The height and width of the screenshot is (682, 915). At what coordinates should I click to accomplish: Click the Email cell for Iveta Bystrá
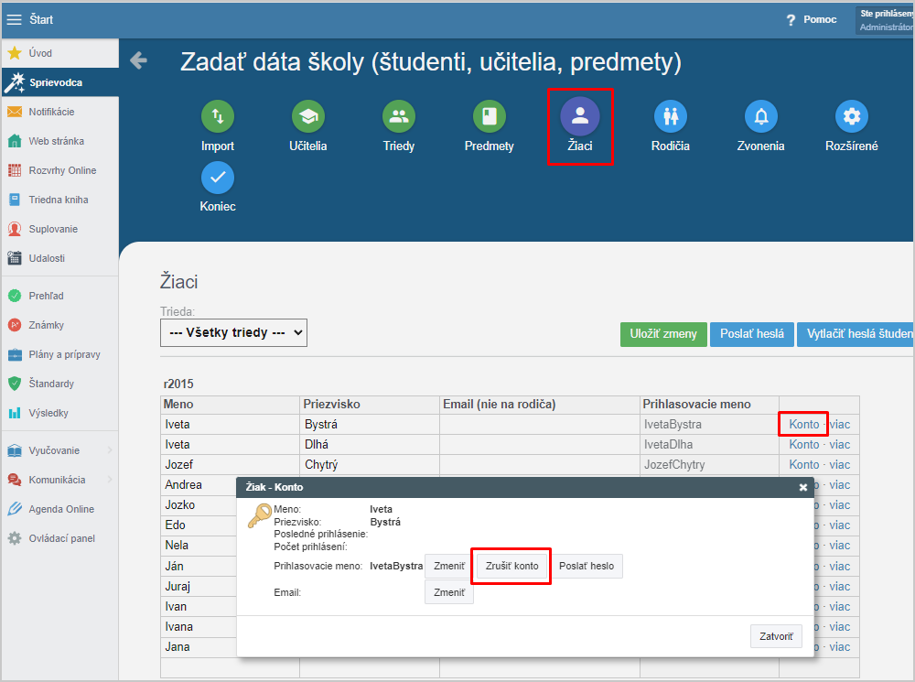pos(540,425)
